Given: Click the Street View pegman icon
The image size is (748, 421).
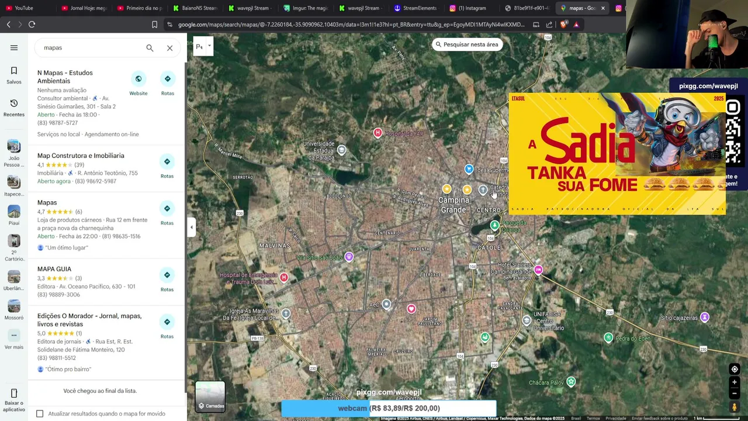Looking at the screenshot, I should coord(735,407).
